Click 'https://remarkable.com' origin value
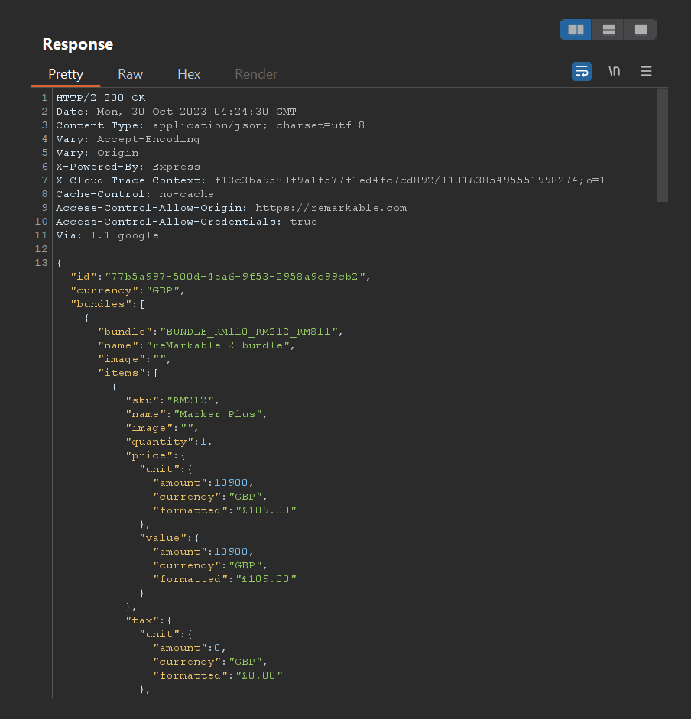The image size is (691, 719). pos(331,208)
